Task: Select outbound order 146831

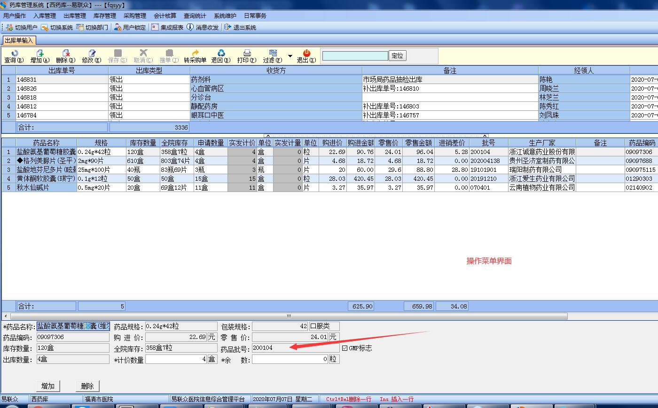Action: coord(62,79)
